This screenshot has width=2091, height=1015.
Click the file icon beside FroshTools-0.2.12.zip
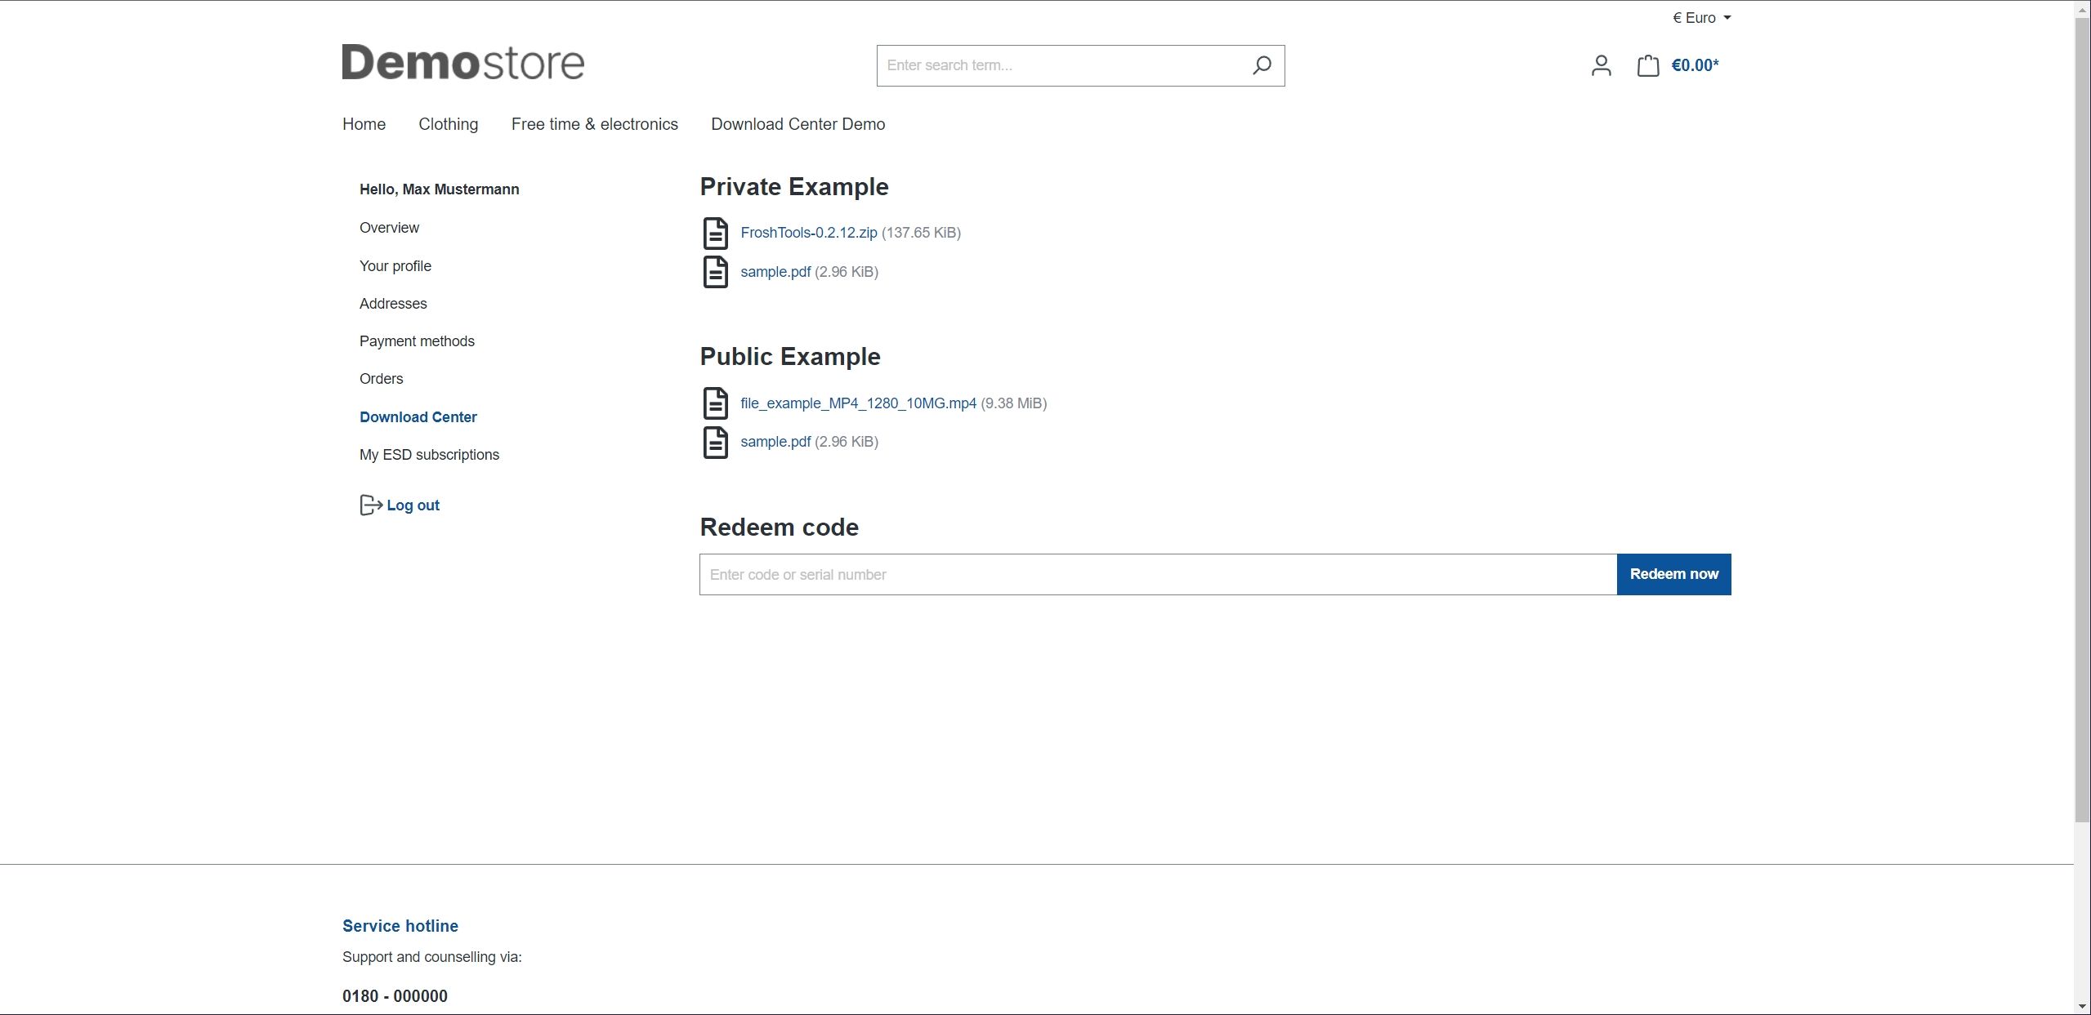[716, 234]
